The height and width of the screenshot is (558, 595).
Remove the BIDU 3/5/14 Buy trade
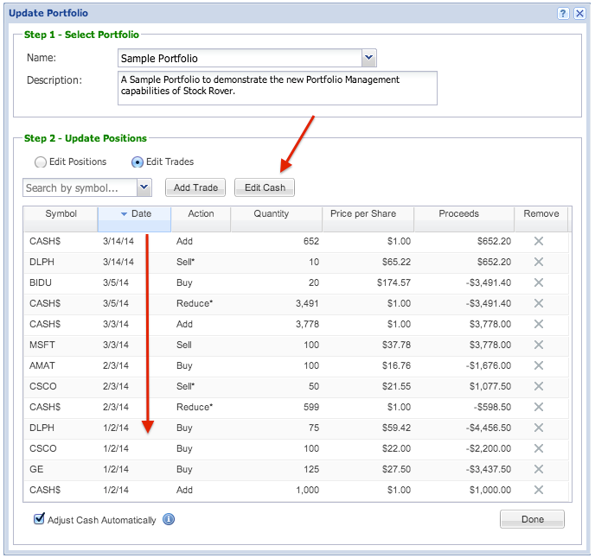tap(539, 282)
